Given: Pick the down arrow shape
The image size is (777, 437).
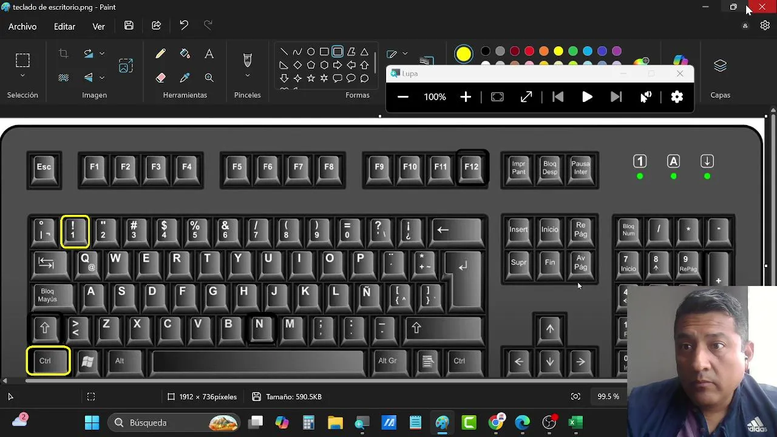Looking at the screenshot, I should click(x=283, y=78).
